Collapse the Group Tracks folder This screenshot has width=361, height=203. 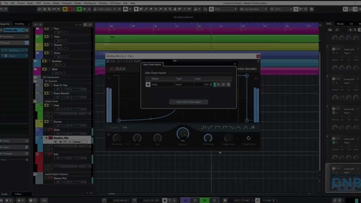tap(35, 101)
